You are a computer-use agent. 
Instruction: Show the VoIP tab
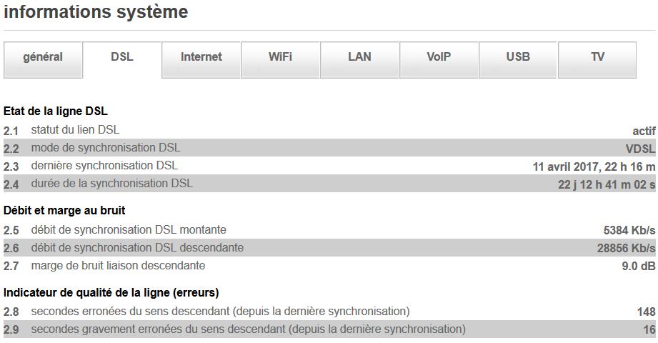coord(439,57)
